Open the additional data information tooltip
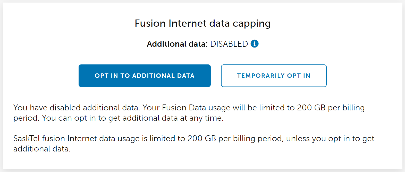 (255, 44)
